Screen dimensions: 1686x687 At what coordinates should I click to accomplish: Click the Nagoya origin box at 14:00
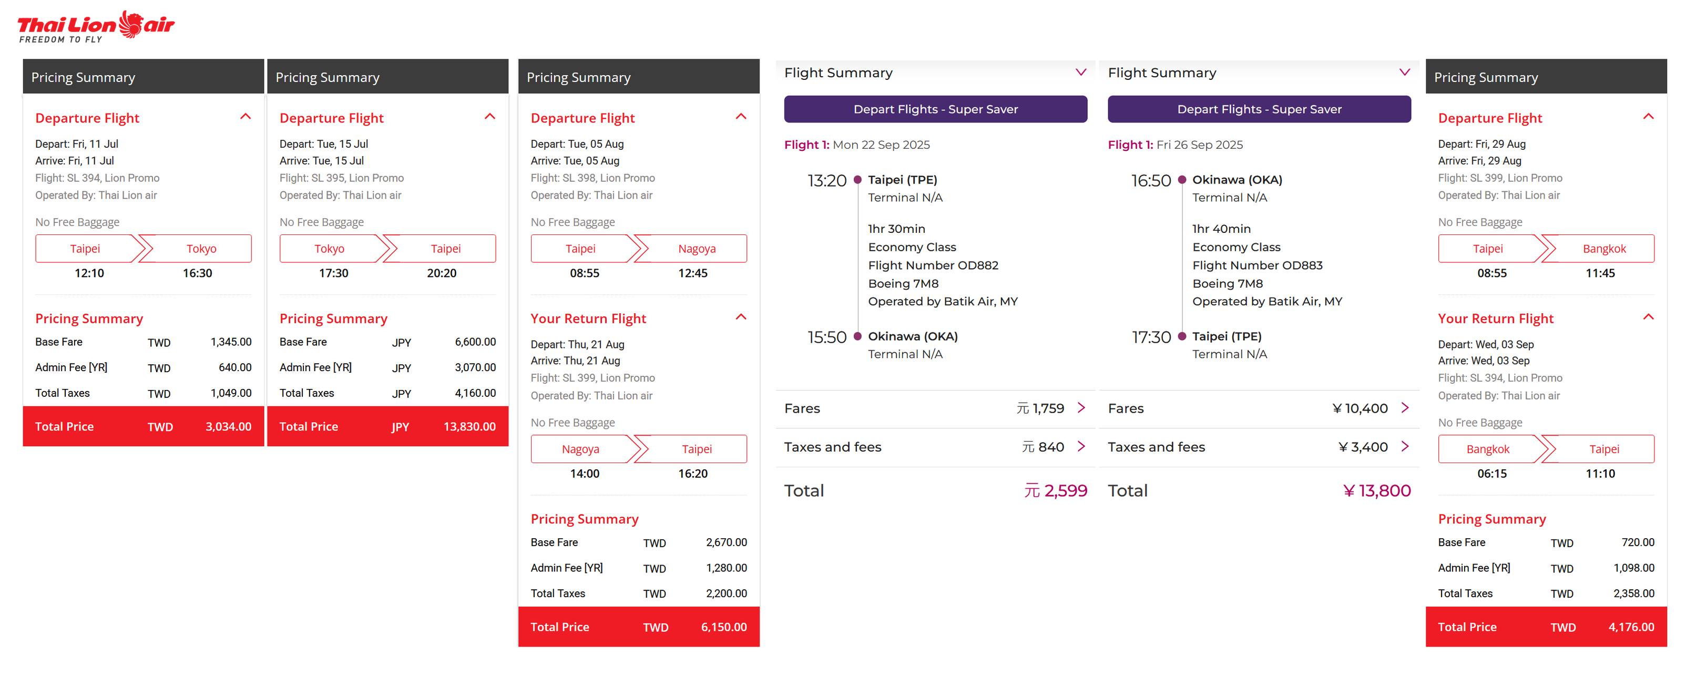click(x=580, y=449)
